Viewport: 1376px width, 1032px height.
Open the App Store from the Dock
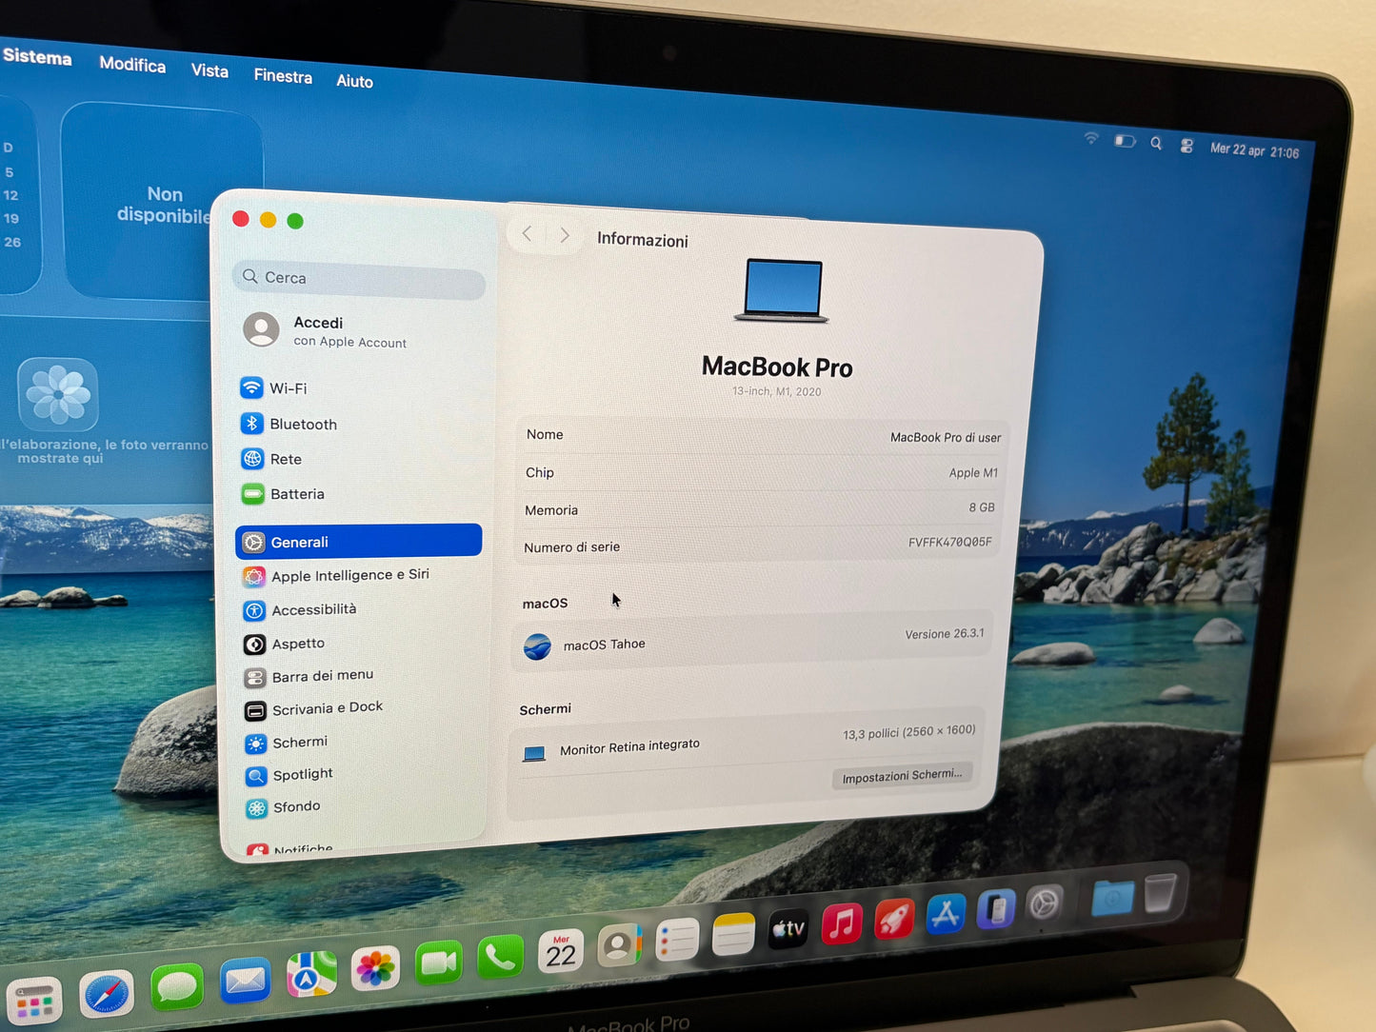point(946,913)
